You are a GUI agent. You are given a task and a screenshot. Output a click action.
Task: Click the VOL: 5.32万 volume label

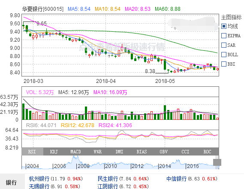click(x=40, y=92)
